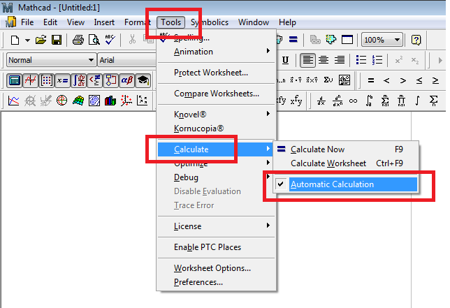This screenshot has height=308, width=450.
Task: Insert a 3D scatter plot
Action: coord(126,101)
